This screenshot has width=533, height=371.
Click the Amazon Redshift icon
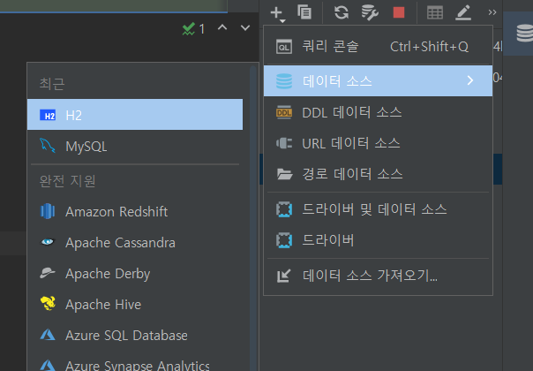48,211
